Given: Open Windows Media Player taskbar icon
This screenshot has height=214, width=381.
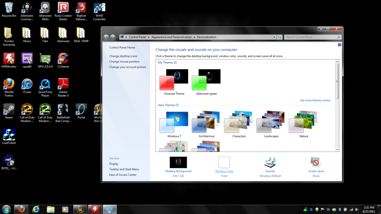Looking at the screenshot, I should [65, 209].
